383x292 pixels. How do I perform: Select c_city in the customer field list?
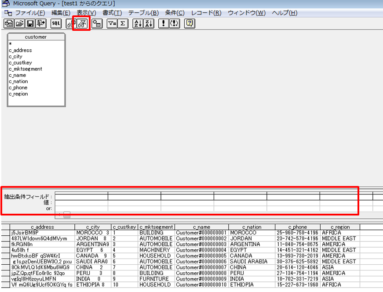click(15, 56)
